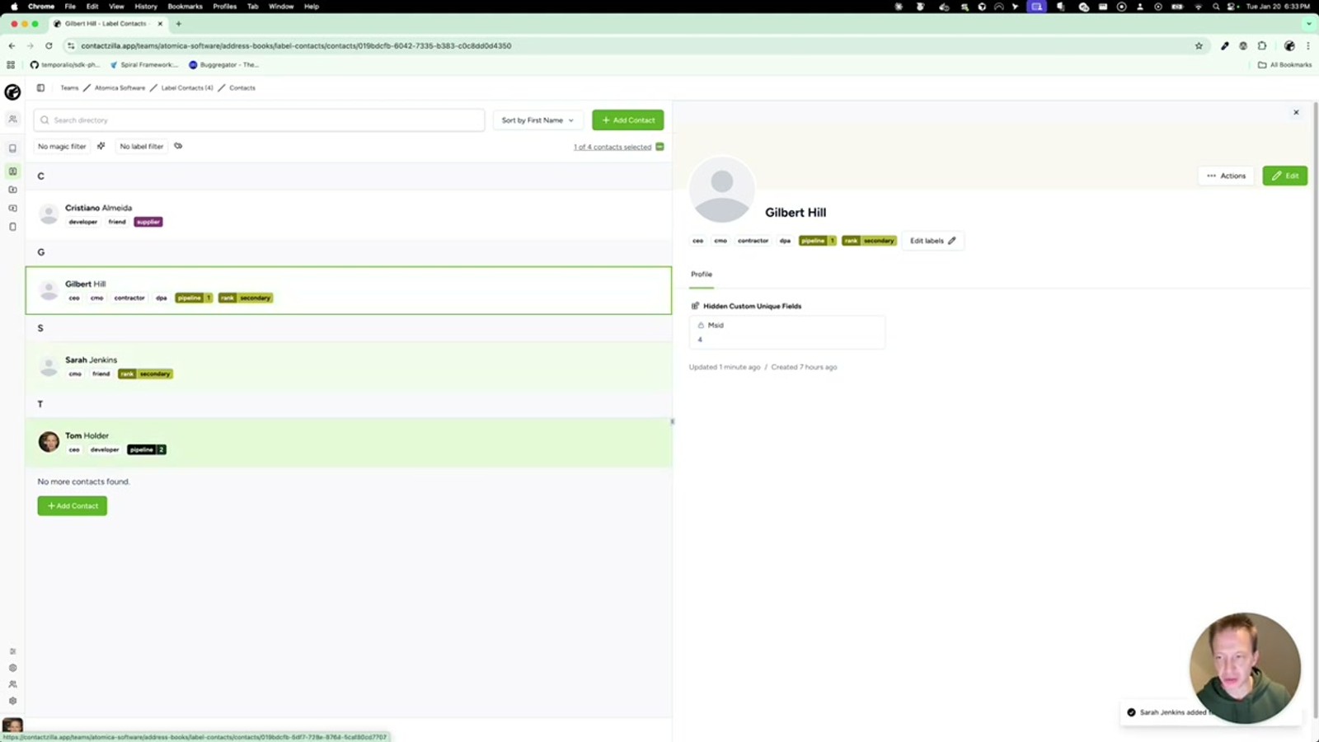Open the Chrome extensions puzzle icon
Viewport: 1319px width, 742px height.
pyautogui.click(x=1262, y=46)
